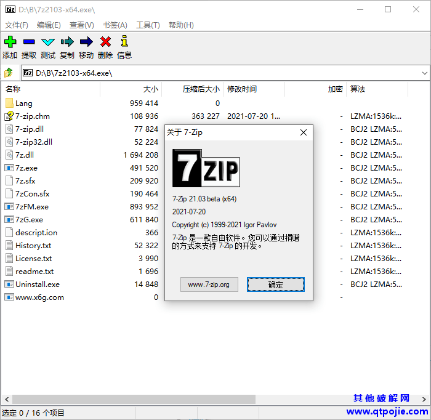Click the yellow Info (信息) icon
This screenshot has width=431, height=420.
click(x=124, y=42)
